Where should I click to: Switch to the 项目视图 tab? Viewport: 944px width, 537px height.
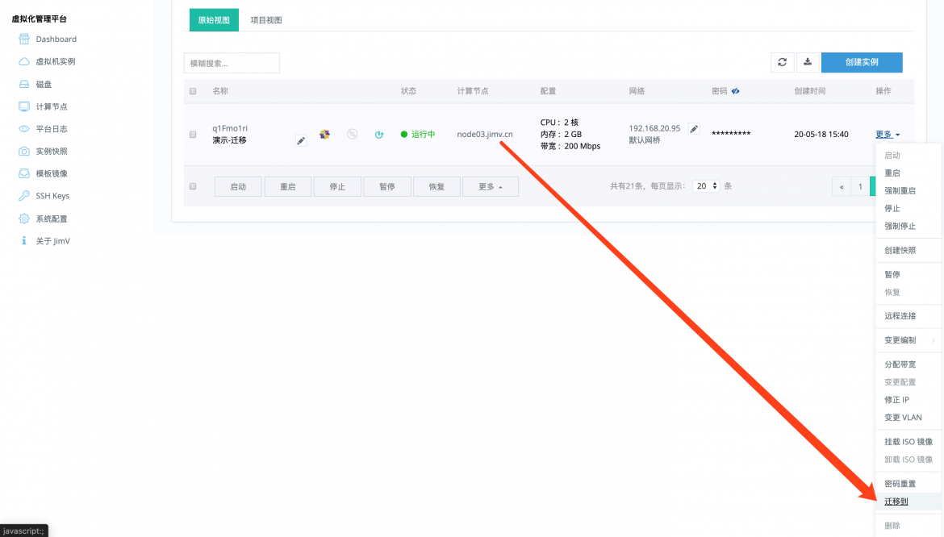[x=266, y=20]
